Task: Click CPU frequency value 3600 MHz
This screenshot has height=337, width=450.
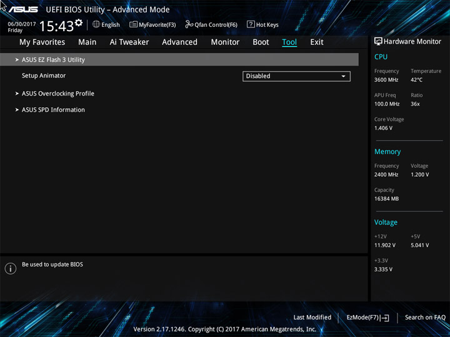Action: pos(386,80)
